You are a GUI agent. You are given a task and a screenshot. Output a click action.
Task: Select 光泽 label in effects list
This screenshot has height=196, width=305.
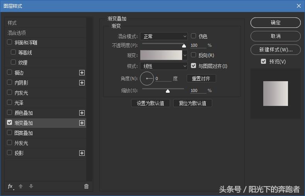(x=19, y=103)
